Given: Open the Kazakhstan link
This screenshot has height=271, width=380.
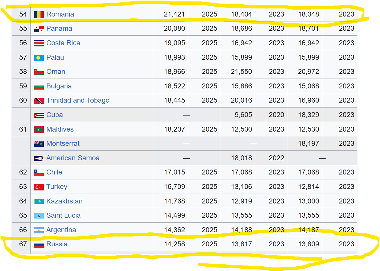Looking at the screenshot, I should coord(64,201).
